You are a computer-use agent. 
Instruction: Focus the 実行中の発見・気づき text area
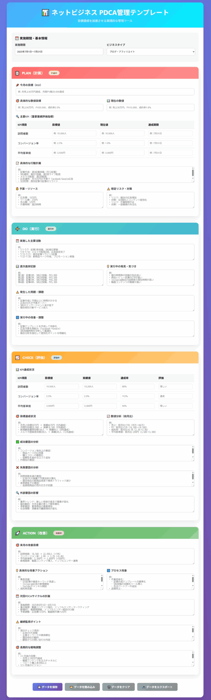pos(151,278)
